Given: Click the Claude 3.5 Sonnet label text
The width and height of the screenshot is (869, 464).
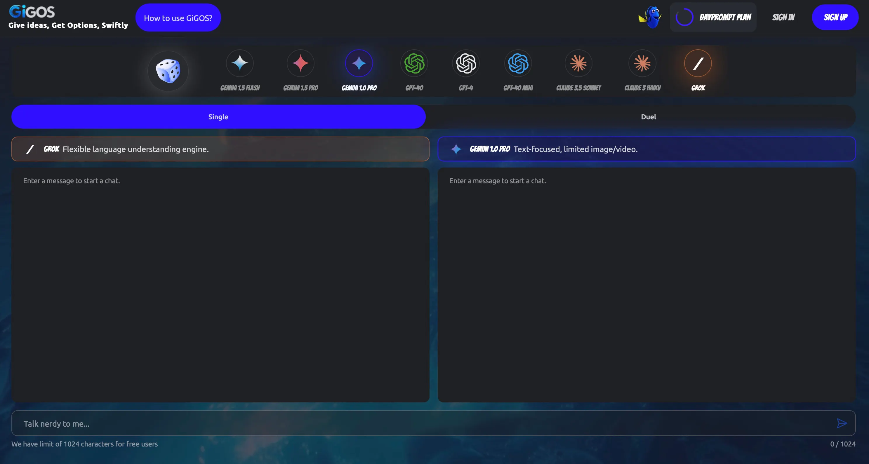Looking at the screenshot, I should [x=578, y=88].
